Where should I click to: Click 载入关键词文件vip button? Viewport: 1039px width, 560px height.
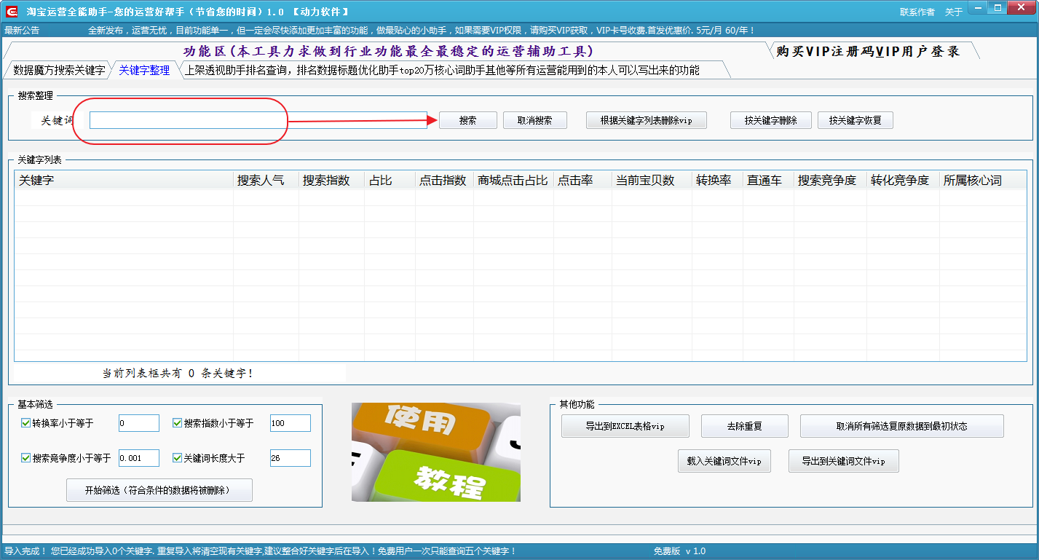click(x=724, y=461)
